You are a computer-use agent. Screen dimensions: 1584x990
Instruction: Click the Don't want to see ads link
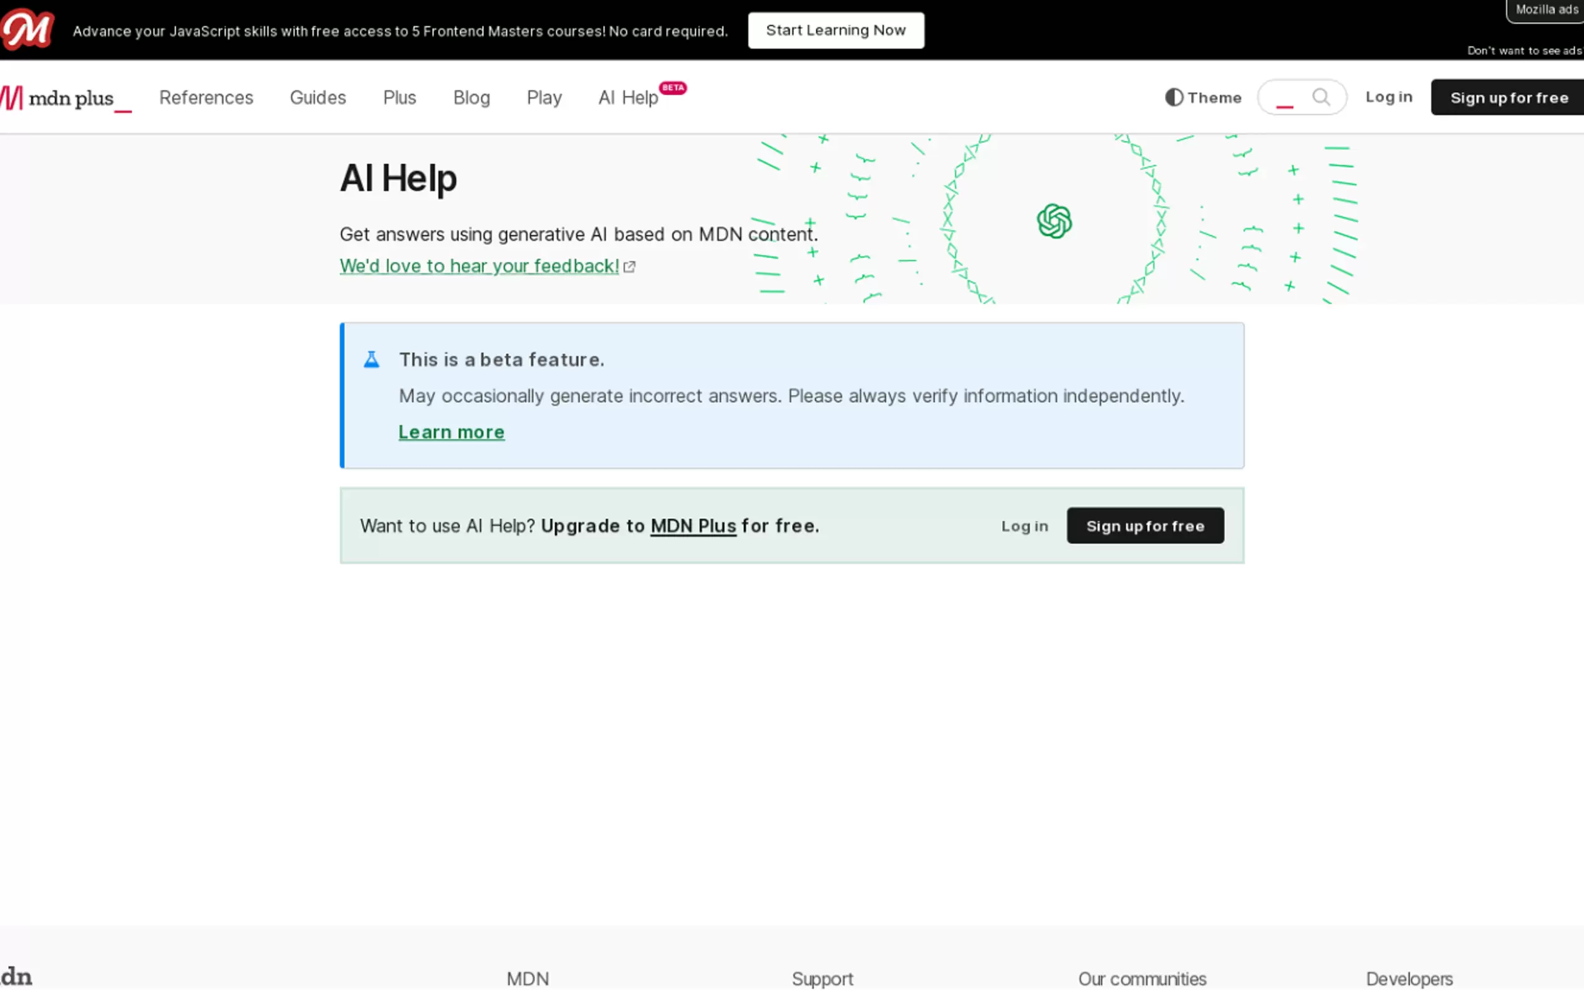pyautogui.click(x=1524, y=50)
